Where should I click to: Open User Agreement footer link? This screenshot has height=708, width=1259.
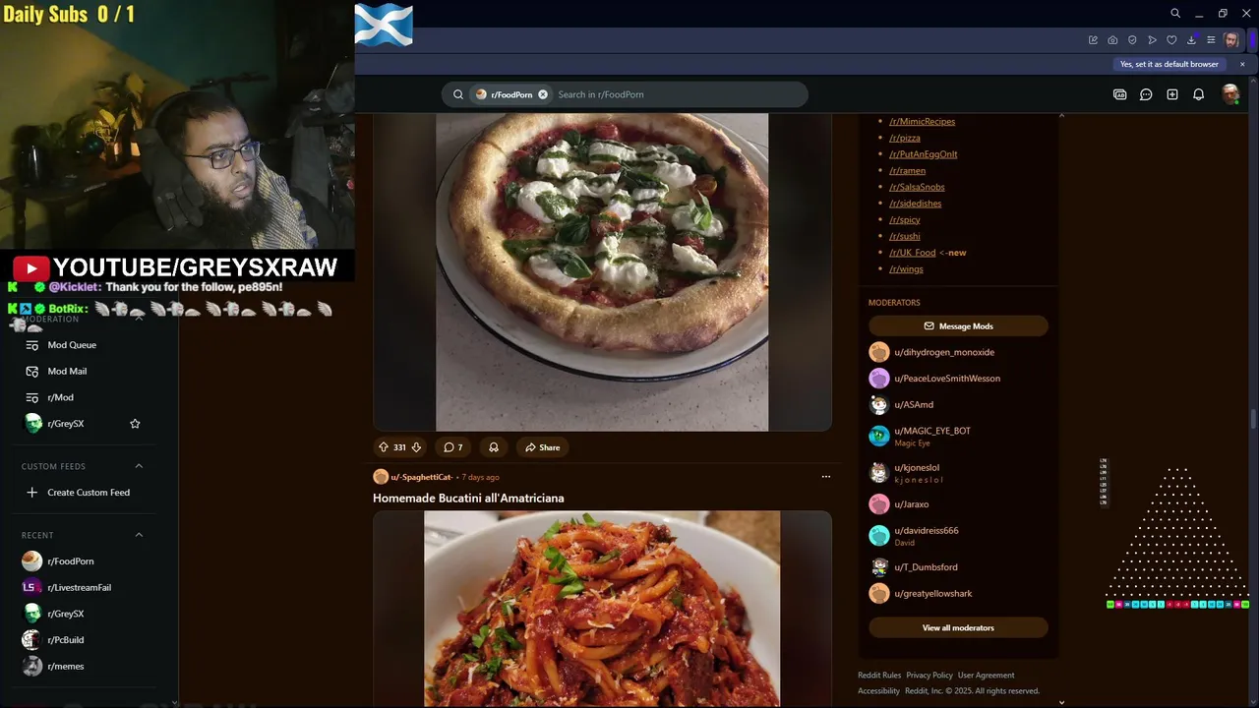point(986,676)
